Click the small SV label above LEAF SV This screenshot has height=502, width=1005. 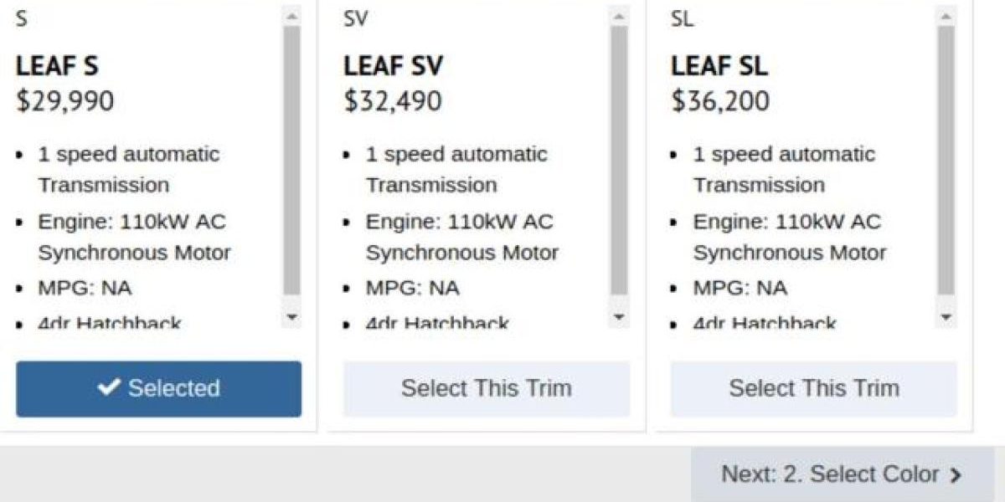click(355, 18)
